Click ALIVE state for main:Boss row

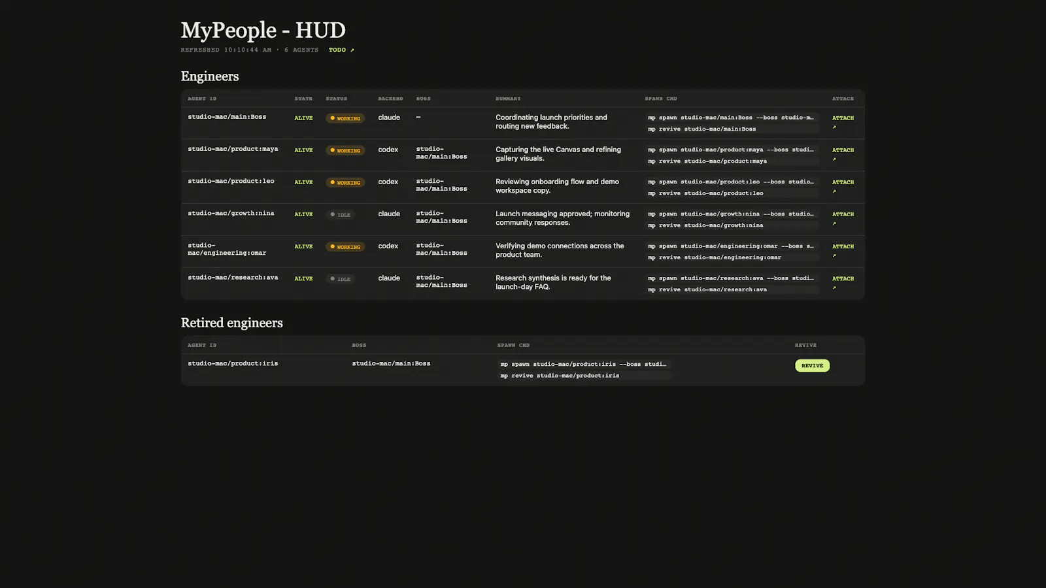click(x=303, y=118)
